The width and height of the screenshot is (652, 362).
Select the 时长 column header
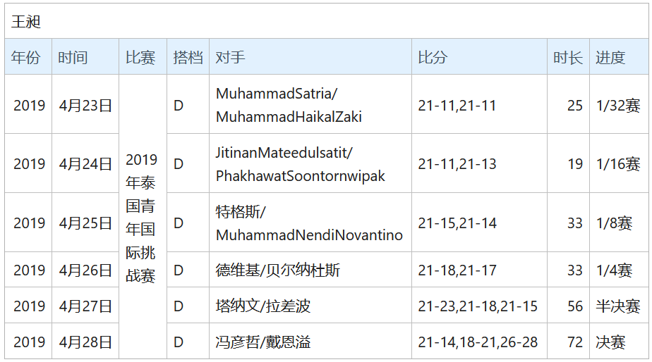pos(567,58)
